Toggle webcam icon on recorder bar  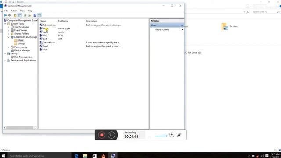[x=172, y=135]
